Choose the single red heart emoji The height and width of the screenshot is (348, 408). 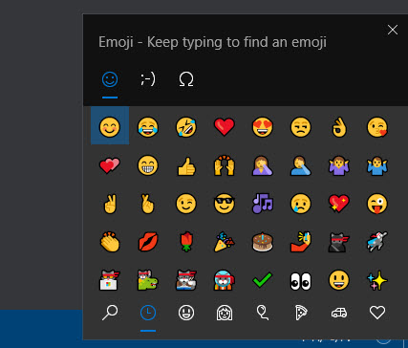point(225,126)
